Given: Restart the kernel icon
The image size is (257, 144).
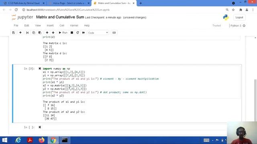Looking at the screenshot, I should (78, 33).
